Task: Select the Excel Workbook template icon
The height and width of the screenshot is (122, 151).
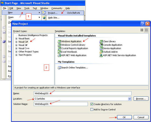Action: point(59,52)
